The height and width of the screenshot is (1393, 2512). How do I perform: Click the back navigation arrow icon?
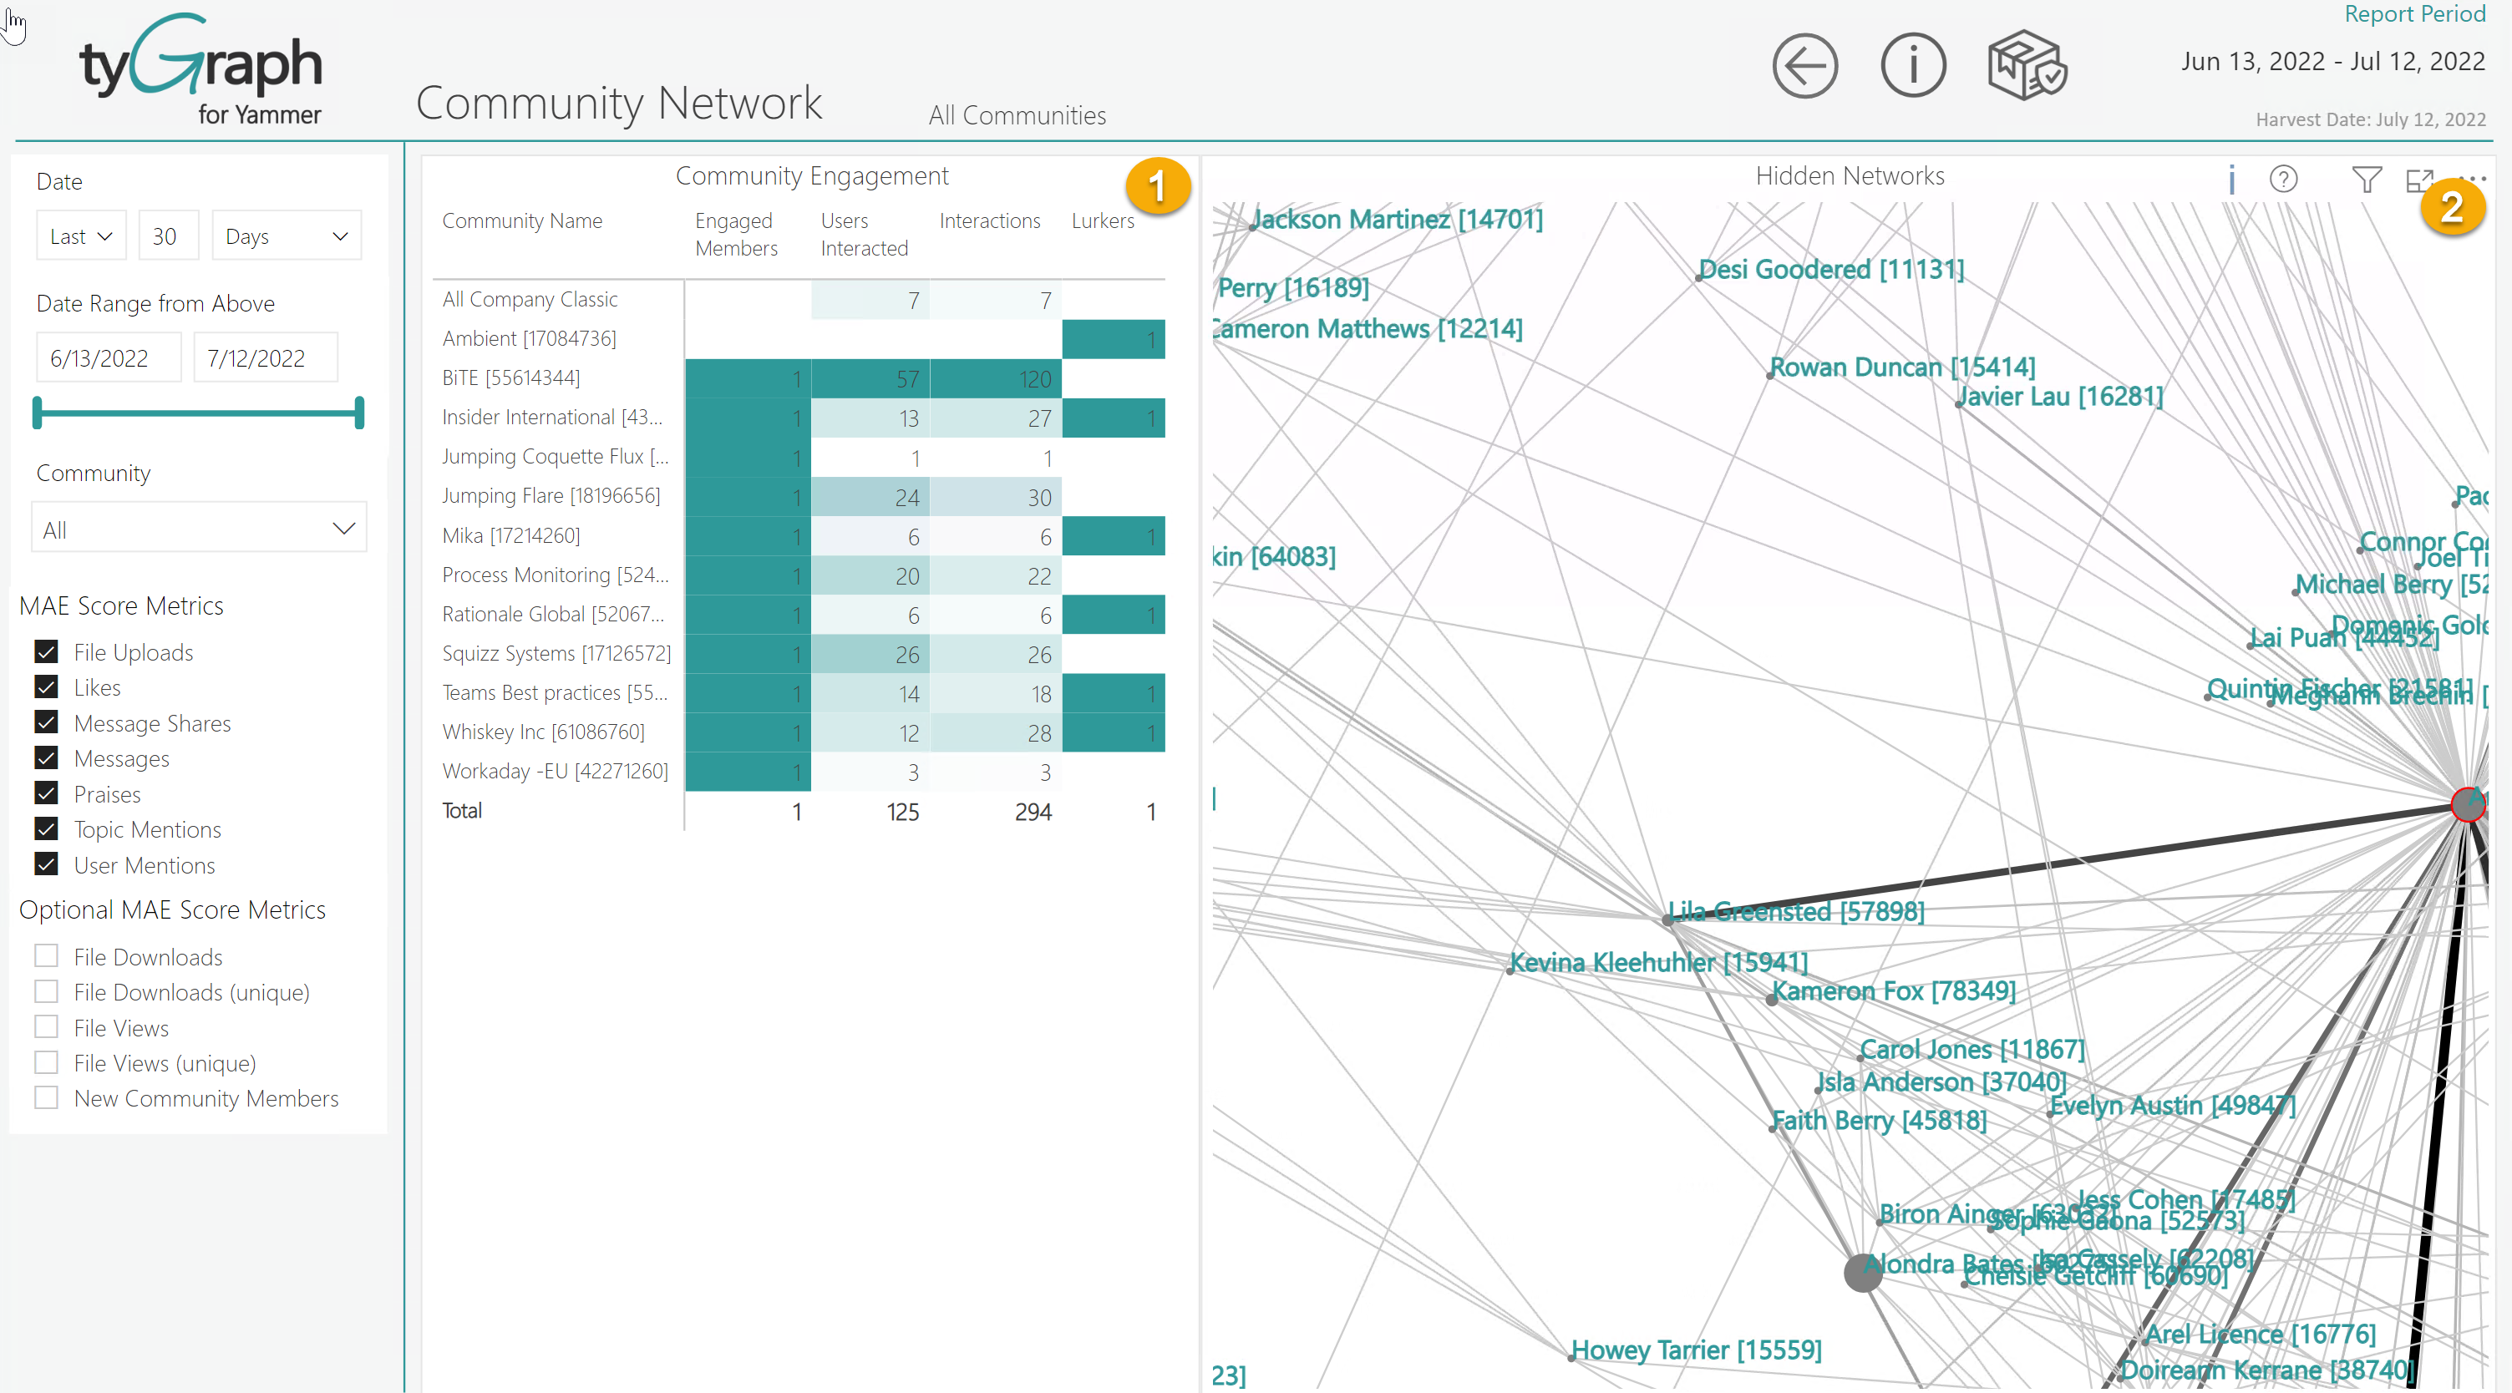1804,65
